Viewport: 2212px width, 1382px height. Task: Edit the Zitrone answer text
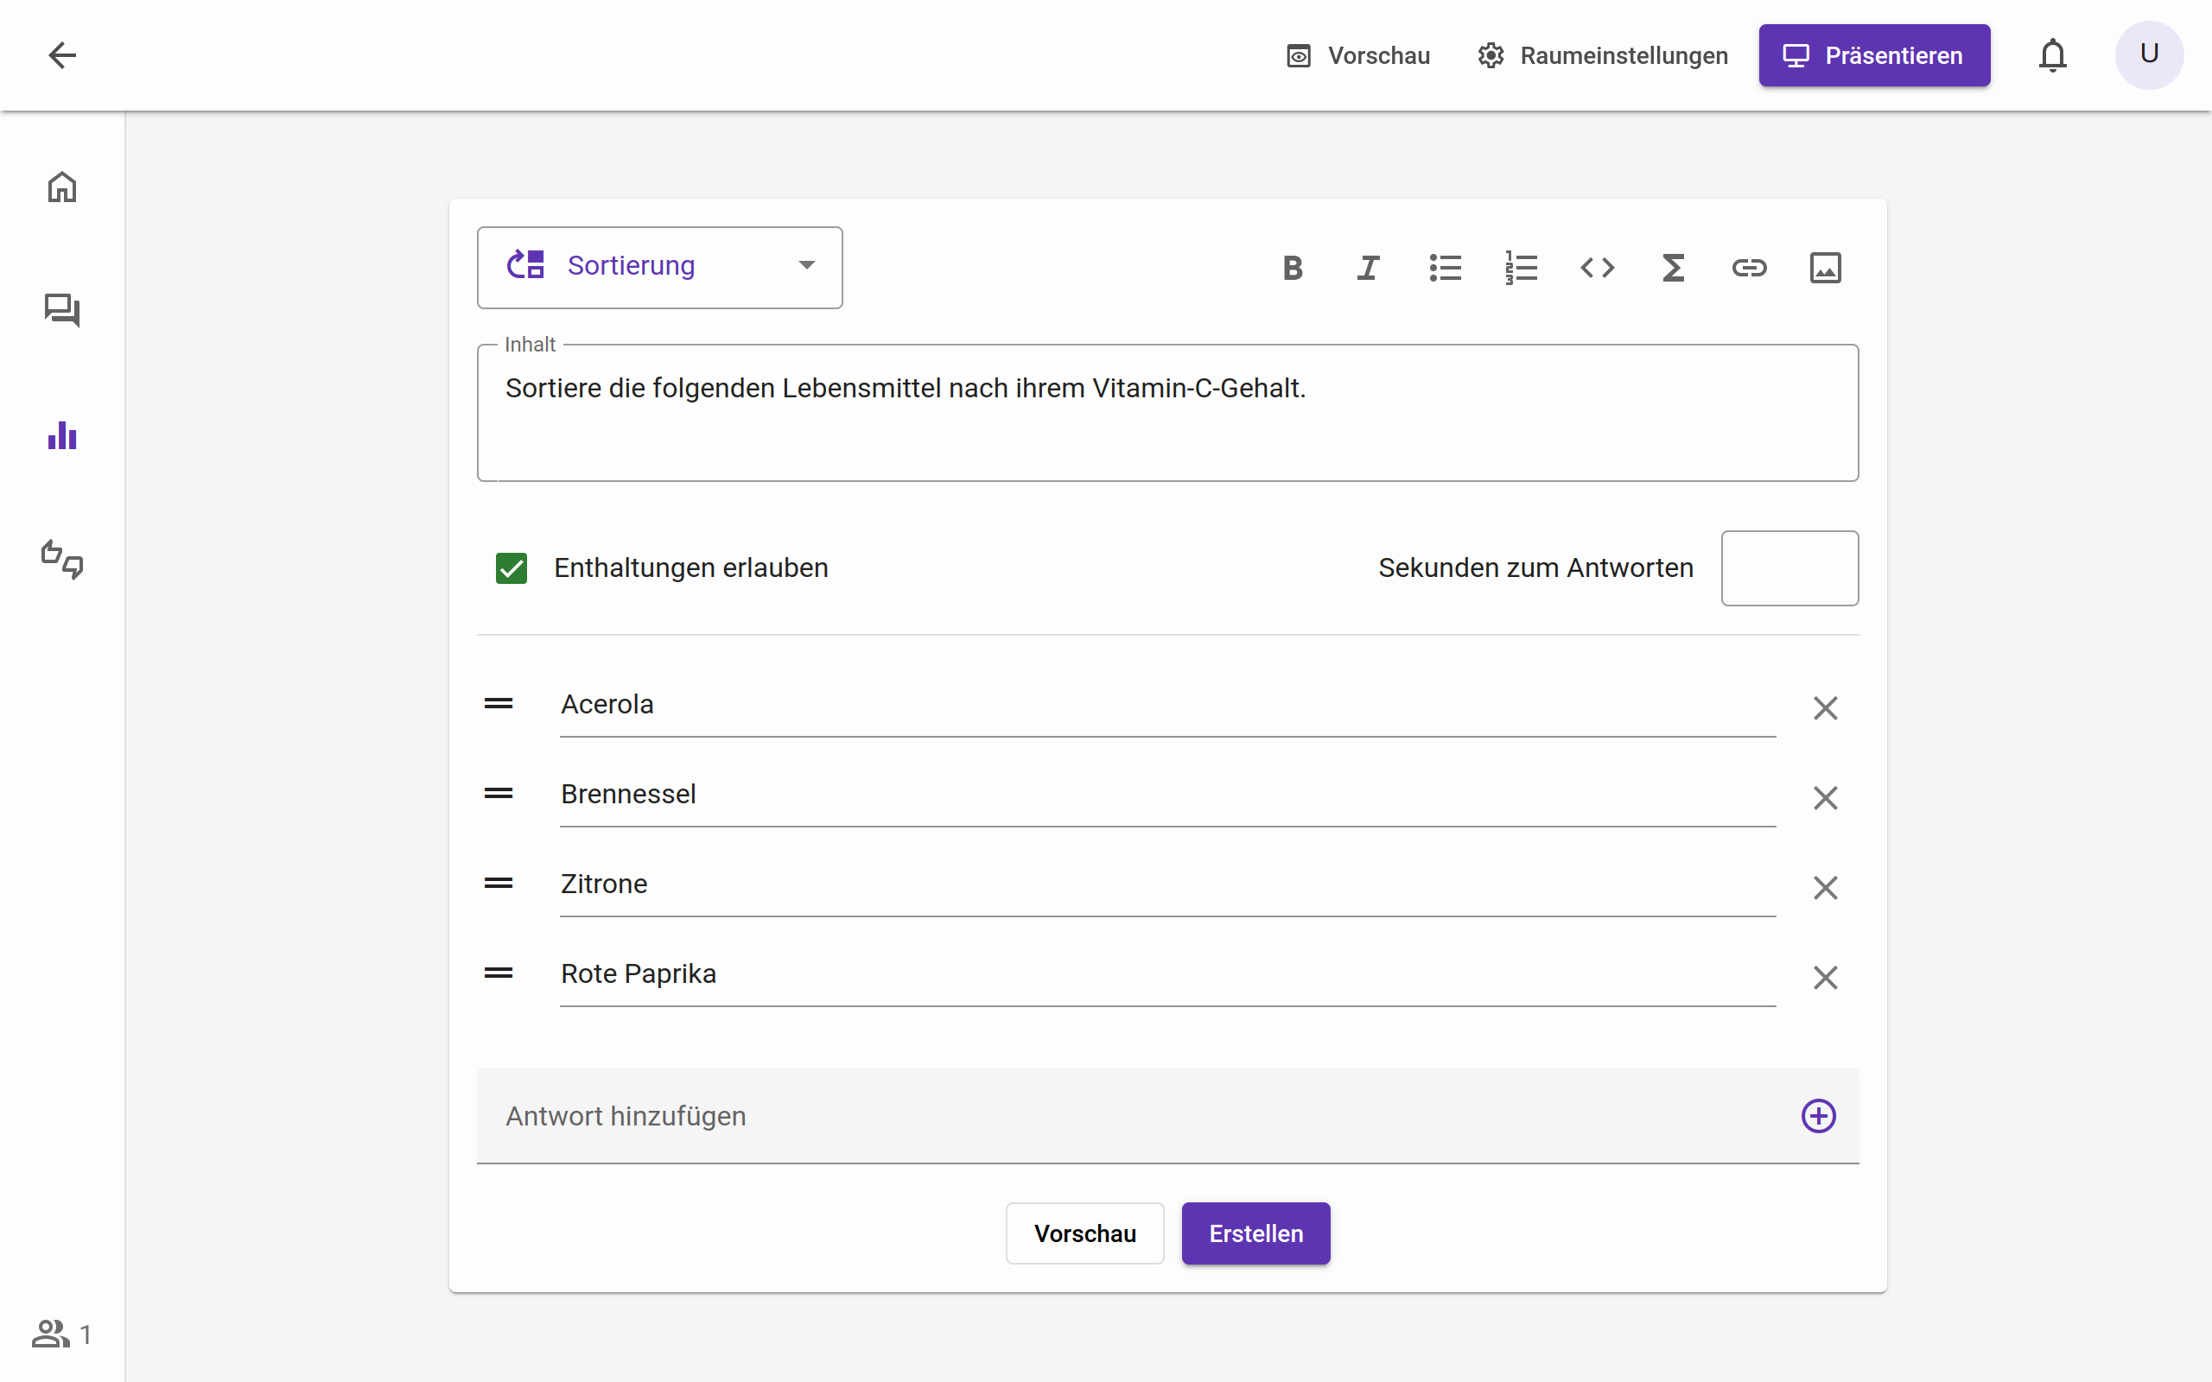[x=1167, y=884]
